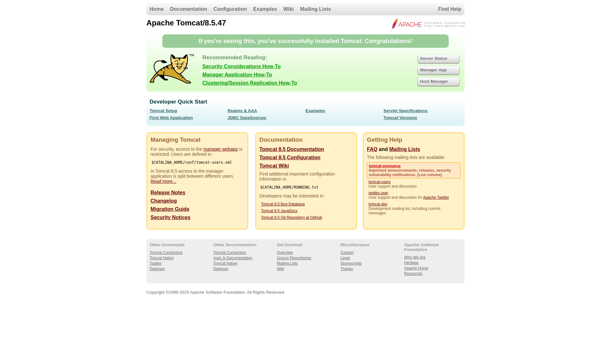Open Mailing Lists link in Getting Help
Viewport: 611px width, 344px height.
click(404, 149)
